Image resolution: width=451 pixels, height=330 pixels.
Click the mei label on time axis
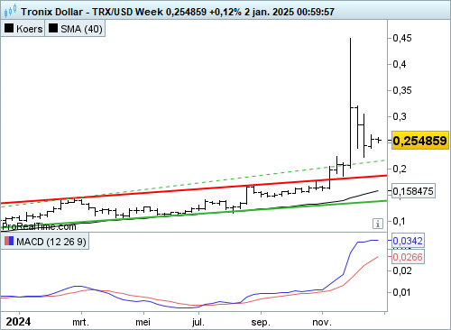coord(143,322)
